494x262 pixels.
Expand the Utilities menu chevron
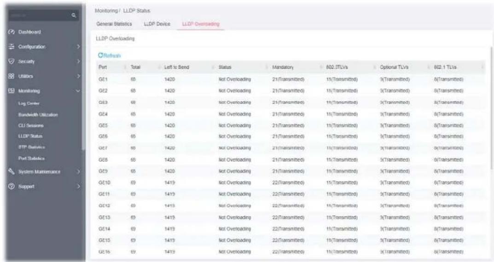(x=78, y=76)
